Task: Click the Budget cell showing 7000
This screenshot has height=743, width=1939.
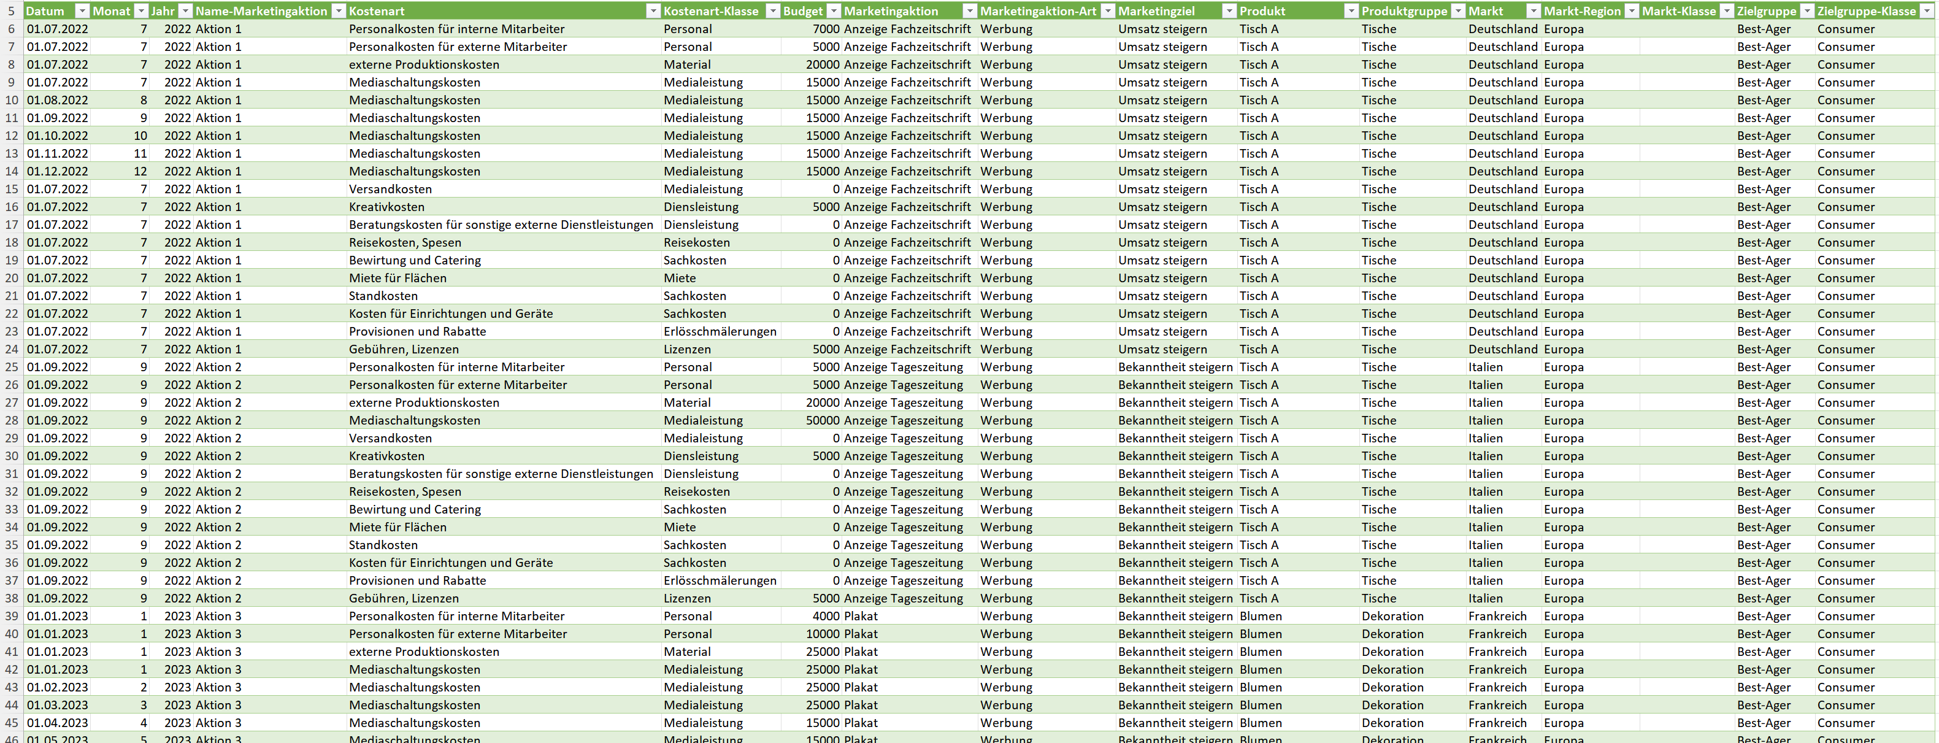Action: [x=825, y=29]
